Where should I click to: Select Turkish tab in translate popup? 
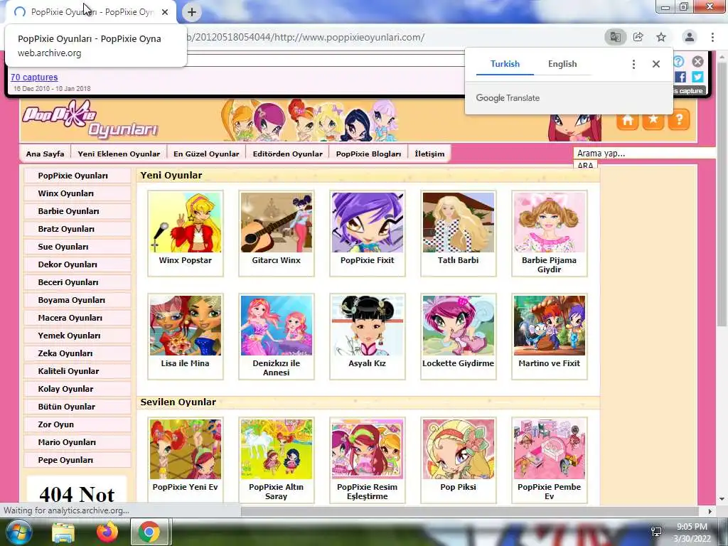[x=505, y=64]
